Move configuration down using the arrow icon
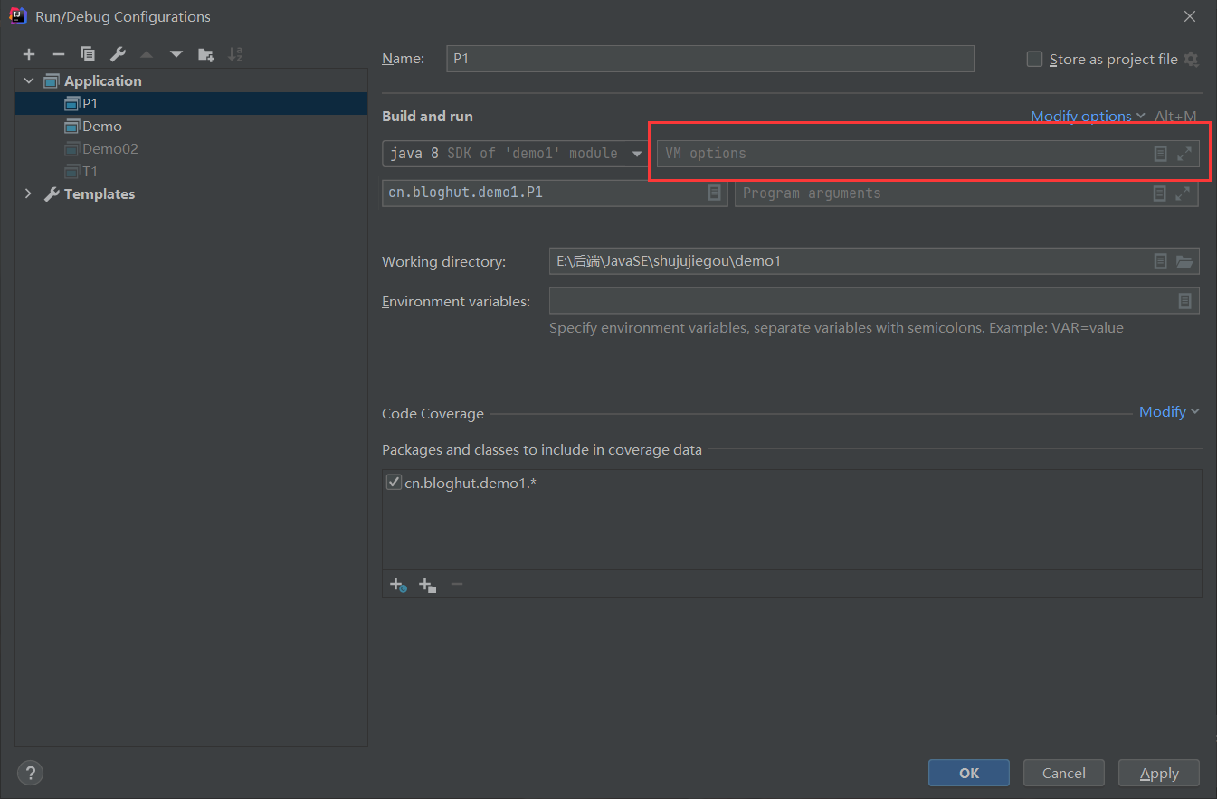 point(176,53)
